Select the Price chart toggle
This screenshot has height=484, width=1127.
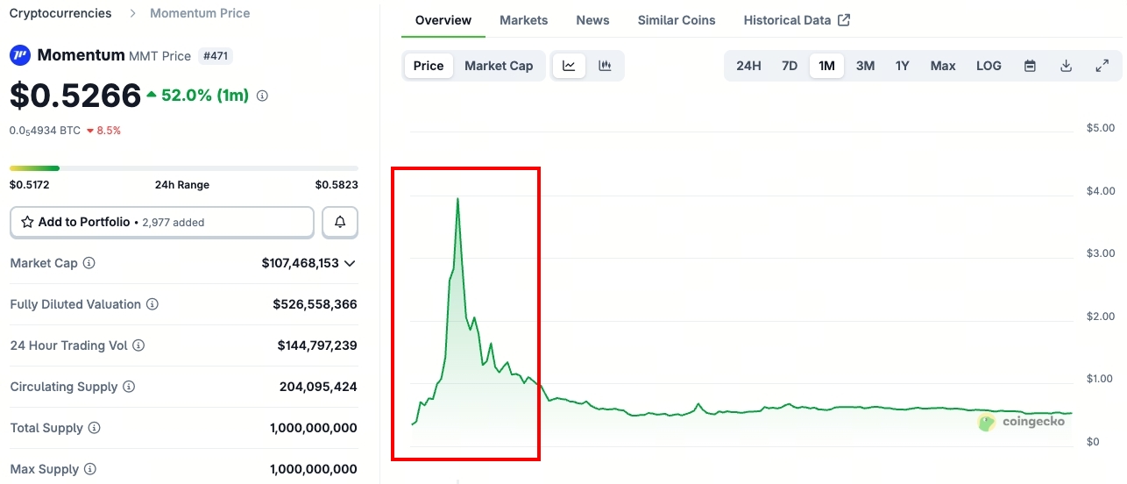(429, 66)
